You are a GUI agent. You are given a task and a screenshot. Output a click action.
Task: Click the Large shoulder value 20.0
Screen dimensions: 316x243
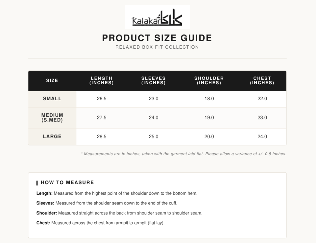209,136
